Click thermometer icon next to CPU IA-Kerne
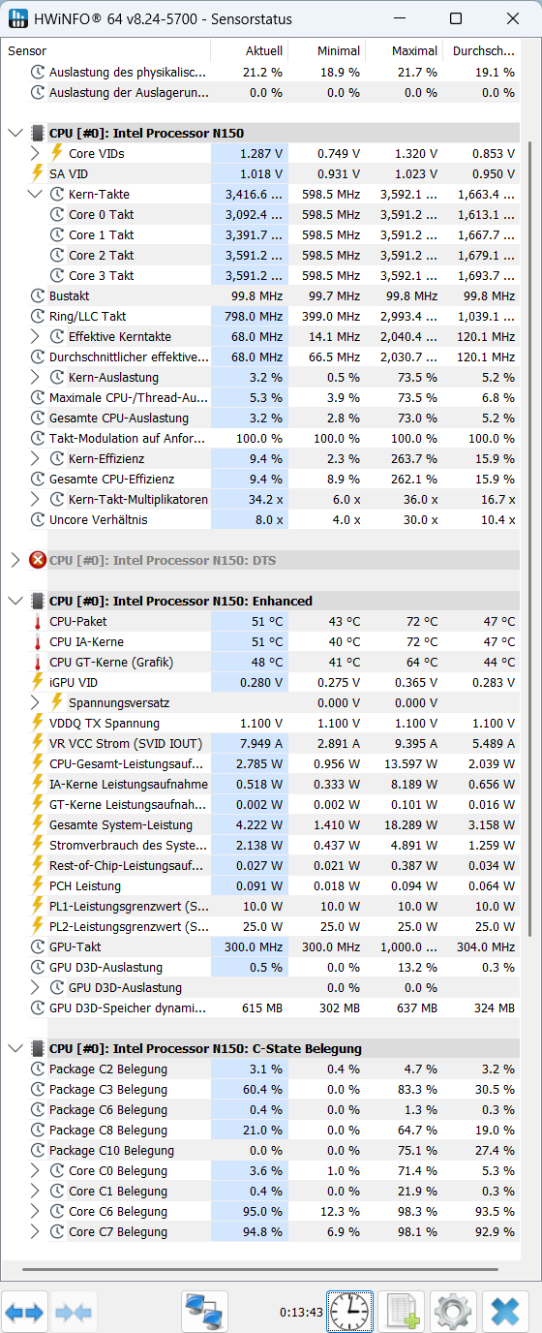The height and width of the screenshot is (1333, 542). tap(38, 641)
